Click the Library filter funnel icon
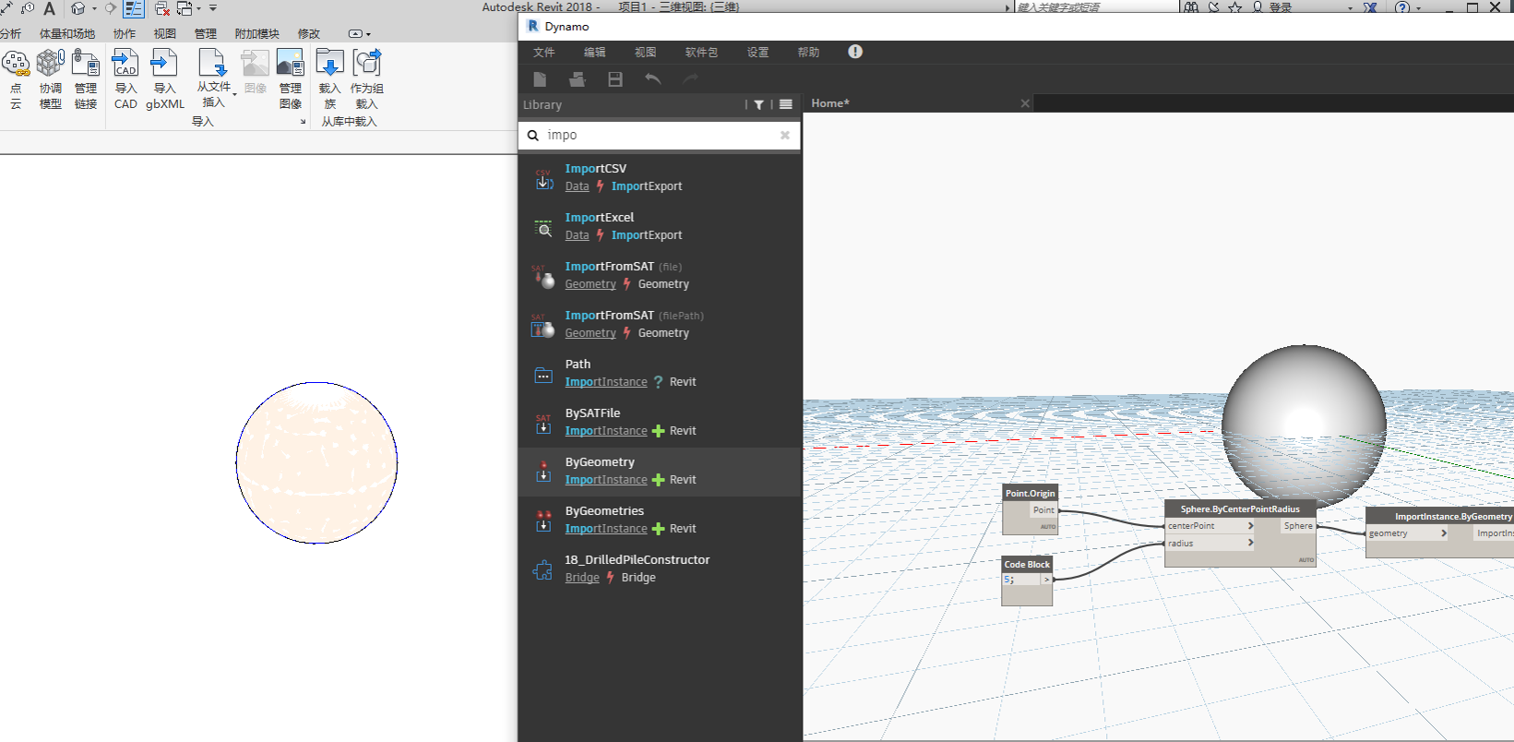 (758, 105)
